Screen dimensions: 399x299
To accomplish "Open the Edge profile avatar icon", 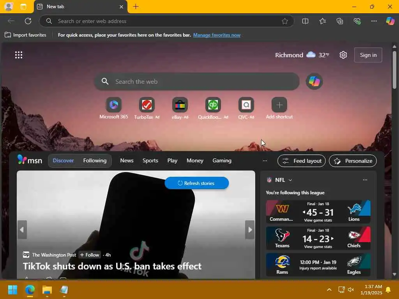I will 9,6.
